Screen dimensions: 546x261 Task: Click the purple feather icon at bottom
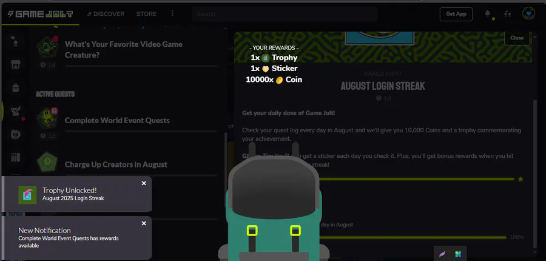(x=442, y=254)
